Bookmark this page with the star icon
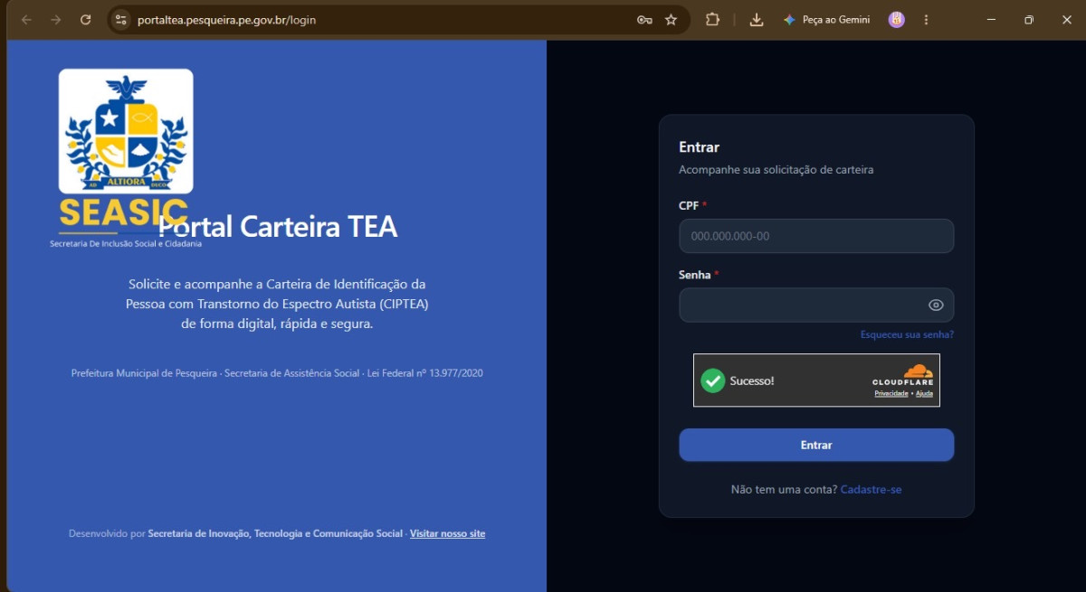The width and height of the screenshot is (1086, 592). (671, 19)
